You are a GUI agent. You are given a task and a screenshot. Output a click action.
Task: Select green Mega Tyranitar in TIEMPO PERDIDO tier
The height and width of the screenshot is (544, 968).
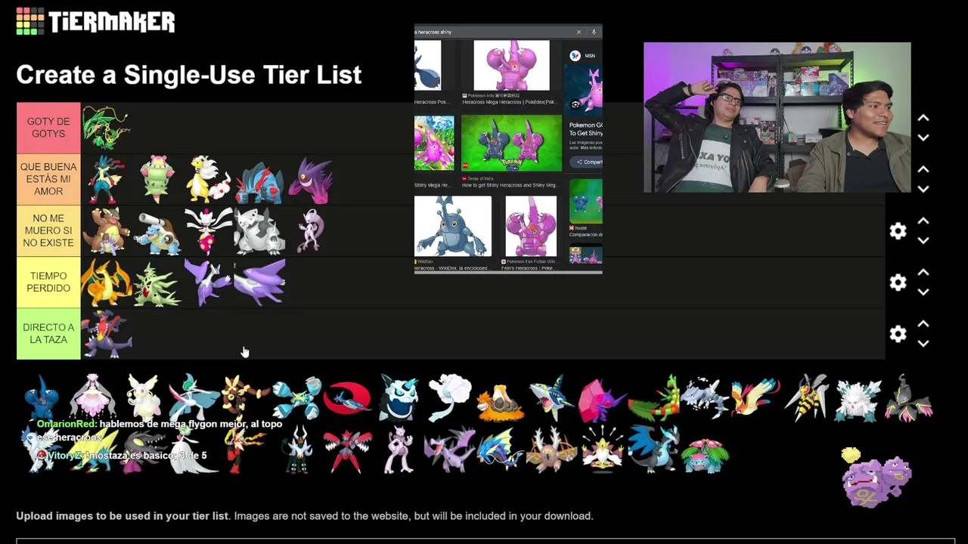tap(157, 284)
